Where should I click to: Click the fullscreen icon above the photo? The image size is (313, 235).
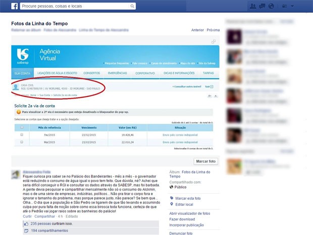pos(214,41)
